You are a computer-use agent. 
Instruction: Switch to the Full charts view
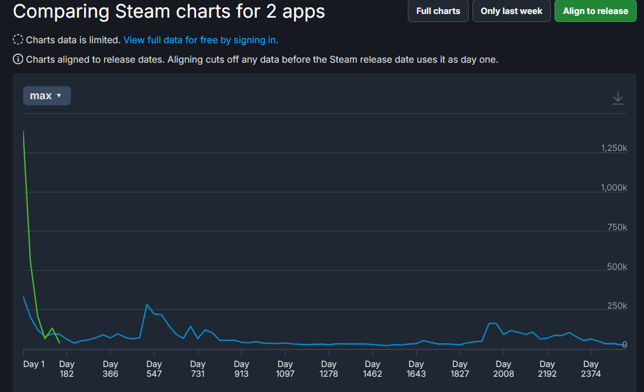pyautogui.click(x=438, y=11)
